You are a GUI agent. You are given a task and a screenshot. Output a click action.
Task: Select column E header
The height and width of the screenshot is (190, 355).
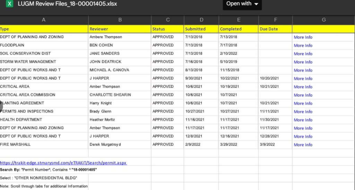tap(239, 20)
